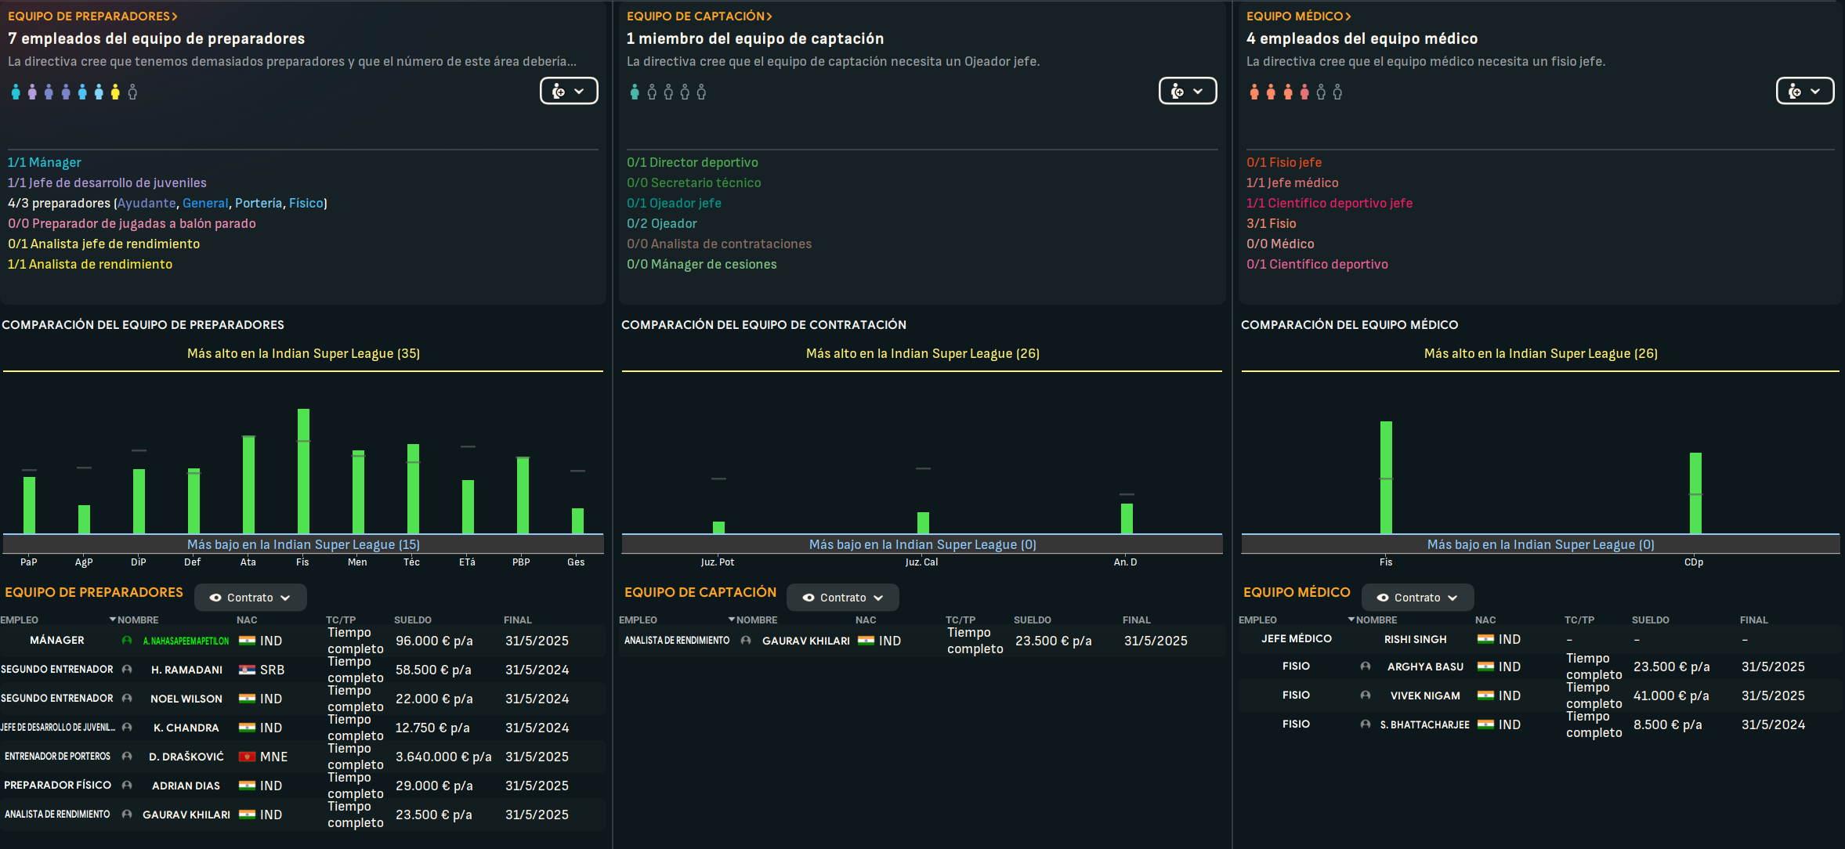The height and width of the screenshot is (849, 1845).
Task: Click '0/0 Mánager de cesiones' role entry
Action: [702, 264]
